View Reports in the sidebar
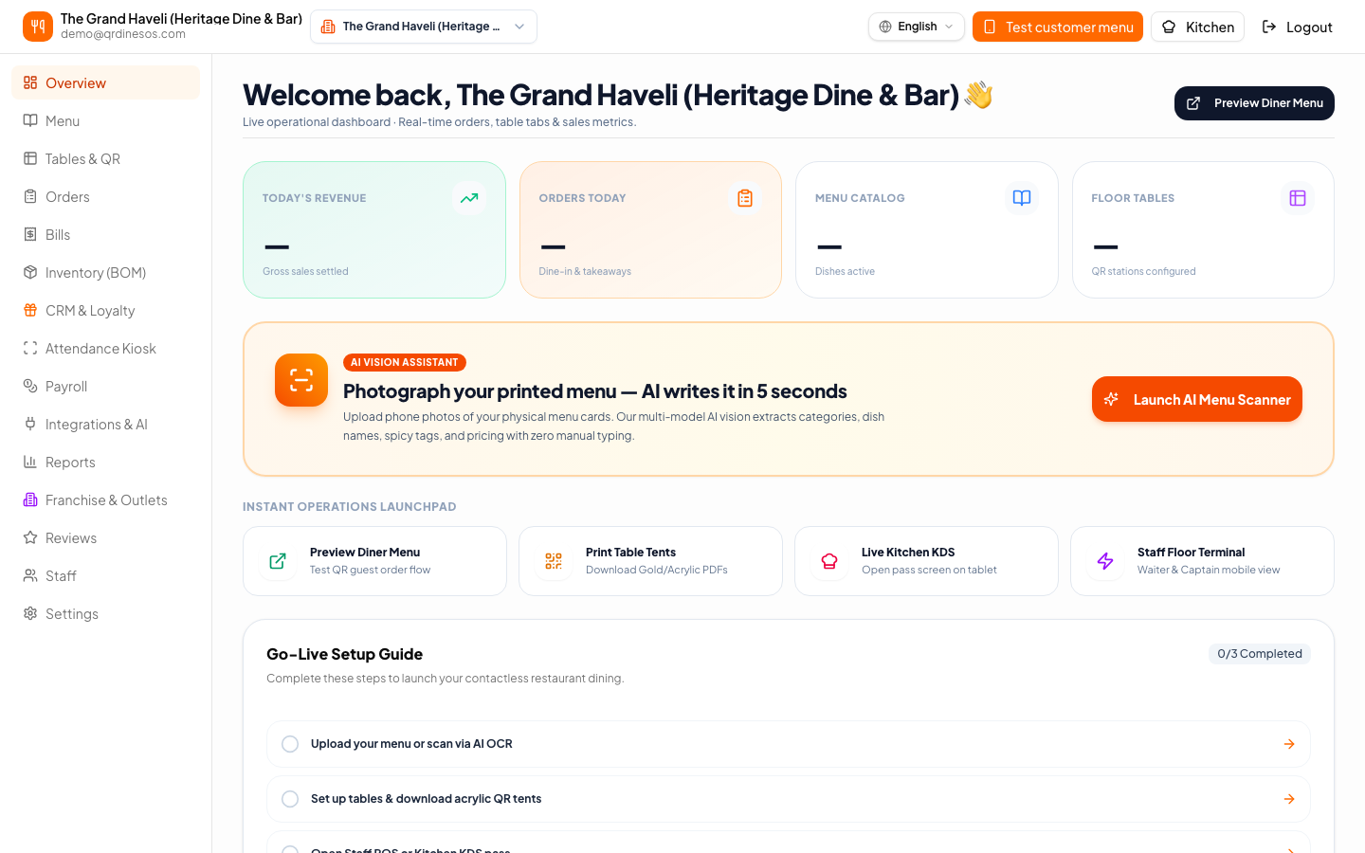The height and width of the screenshot is (853, 1365). (105, 462)
